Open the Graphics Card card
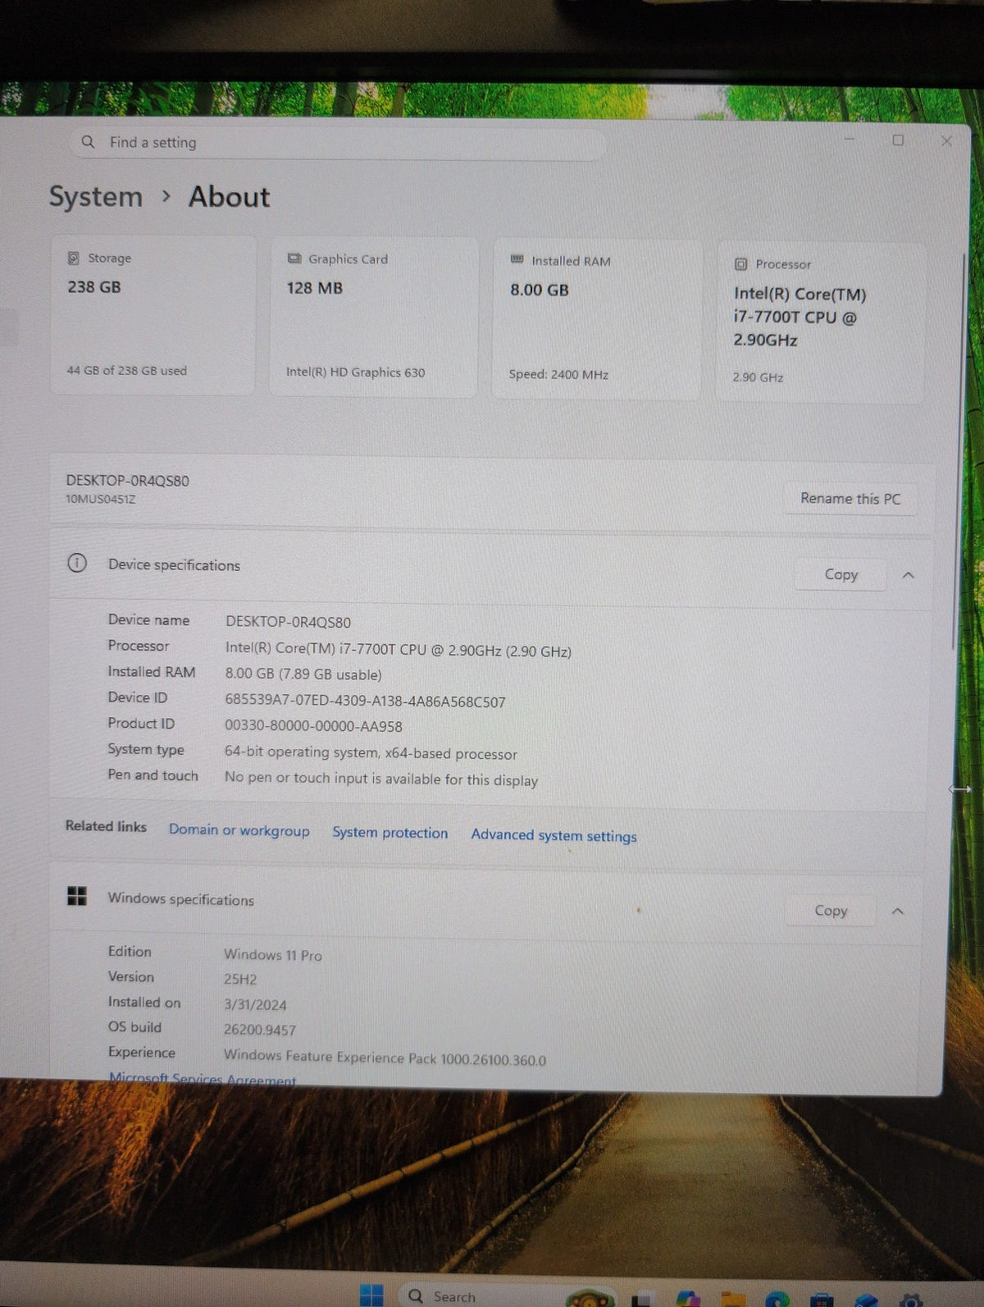The width and height of the screenshot is (984, 1307). (x=374, y=318)
